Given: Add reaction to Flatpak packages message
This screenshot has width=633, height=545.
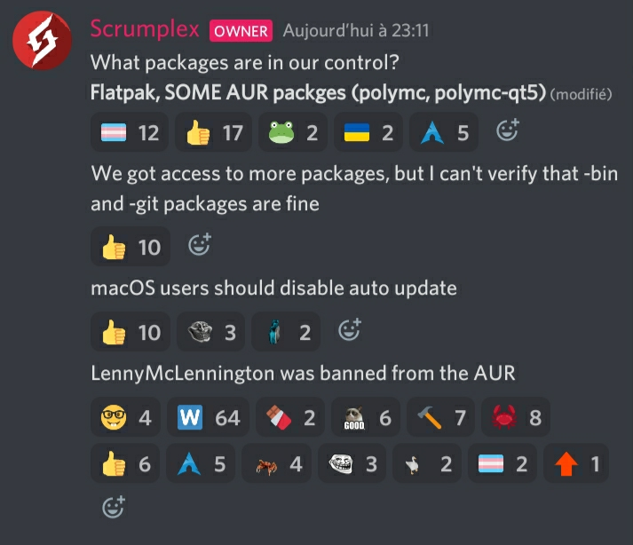Looking at the screenshot, I should [508, 130].
